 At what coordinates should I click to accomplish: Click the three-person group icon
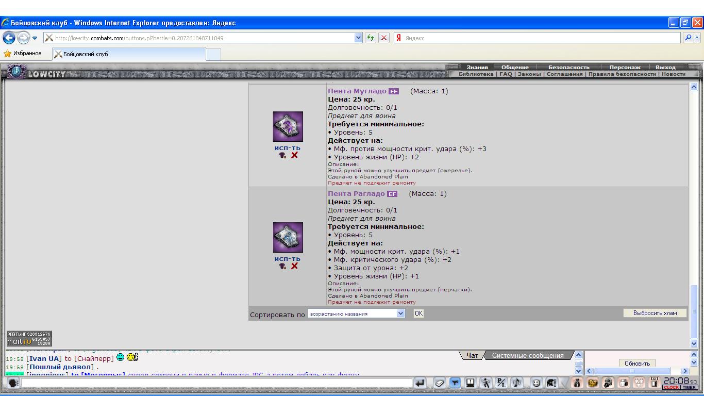(x=639, y=383)
